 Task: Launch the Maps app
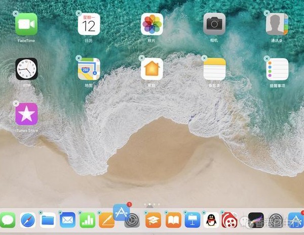[89, 69]
